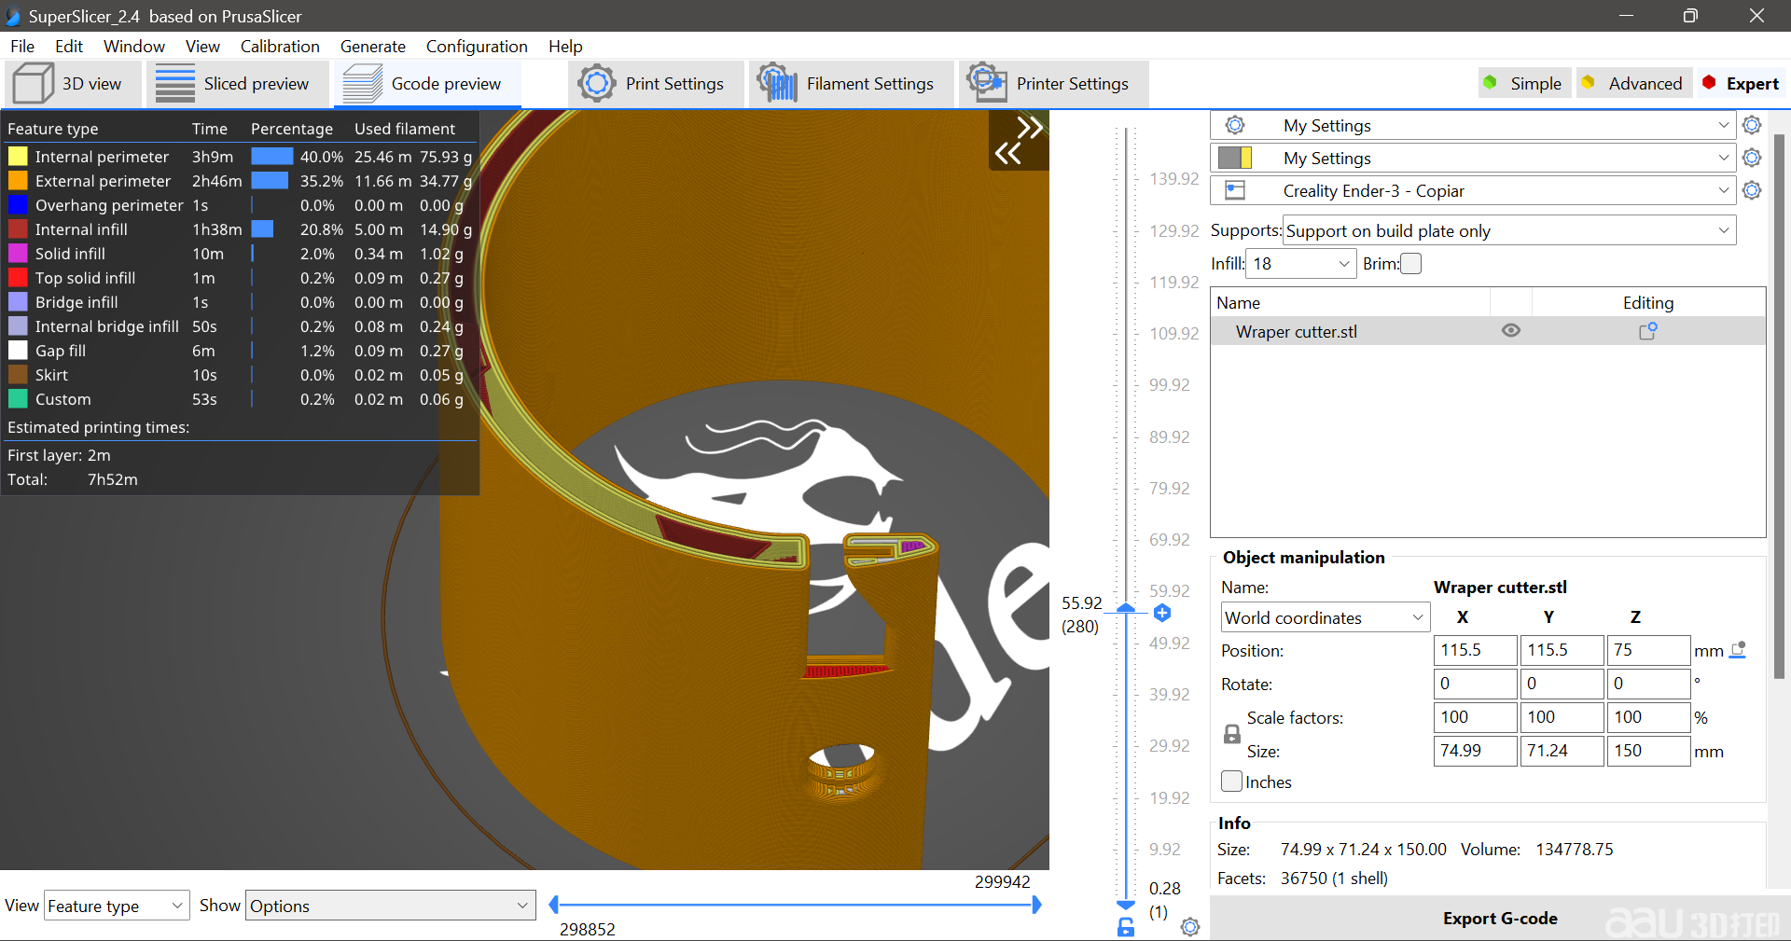Open the View Feature type dropdown
This screenshot has height=941, width=1791.
coord(116,906)
